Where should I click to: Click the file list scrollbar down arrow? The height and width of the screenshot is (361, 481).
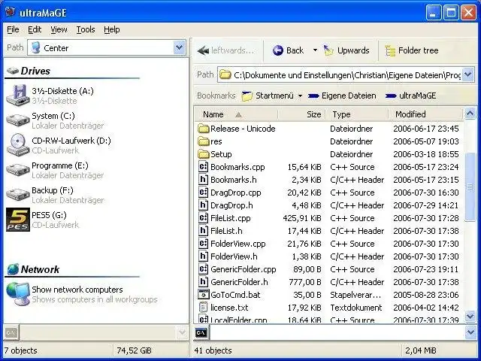[x=470, y=316]
